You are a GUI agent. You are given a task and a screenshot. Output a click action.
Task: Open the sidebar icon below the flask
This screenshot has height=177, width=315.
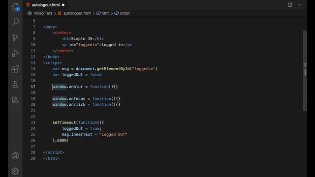(x=15, y=100)
